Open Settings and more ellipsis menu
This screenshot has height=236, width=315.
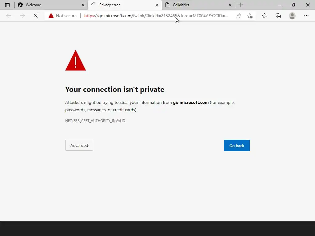(306, 16)
